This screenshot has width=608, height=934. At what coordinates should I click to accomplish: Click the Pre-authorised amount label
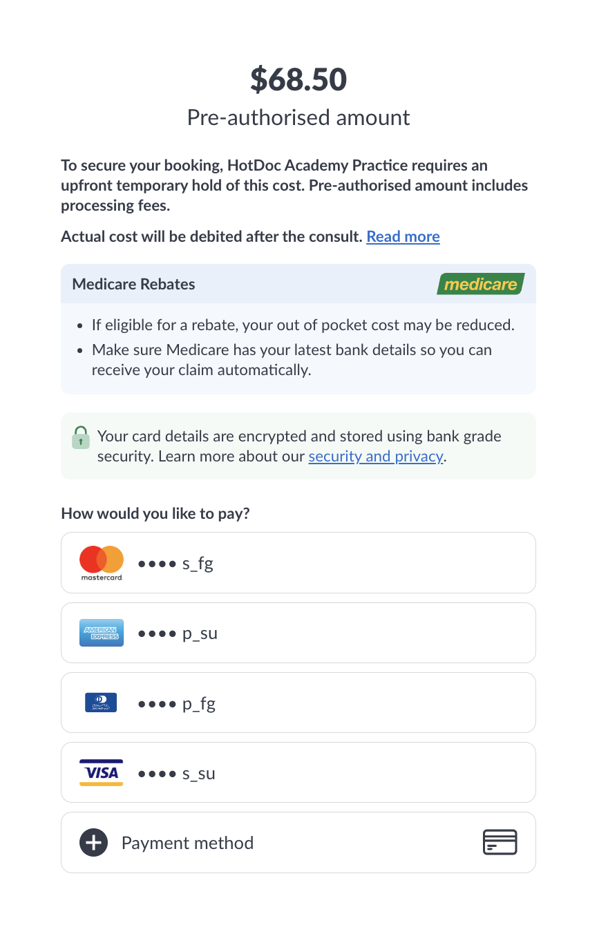298,117
